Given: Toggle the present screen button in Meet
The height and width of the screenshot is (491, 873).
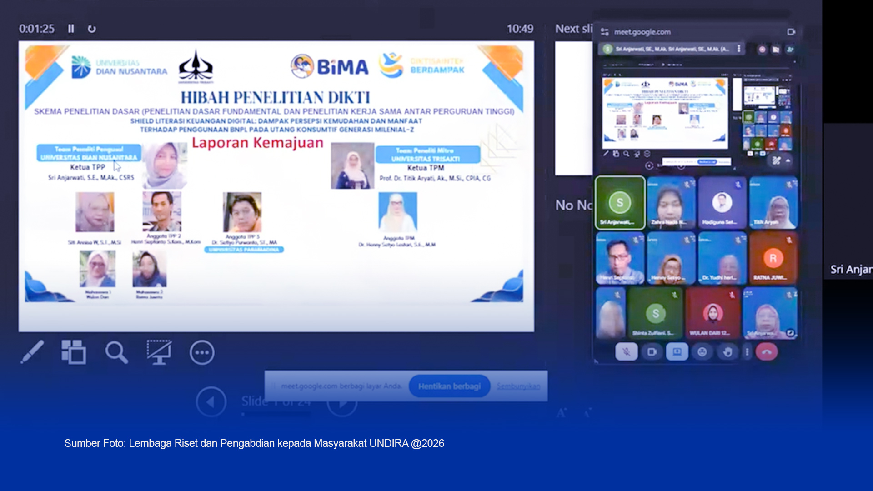Looking at the screenshot, I should pos(677,352).
